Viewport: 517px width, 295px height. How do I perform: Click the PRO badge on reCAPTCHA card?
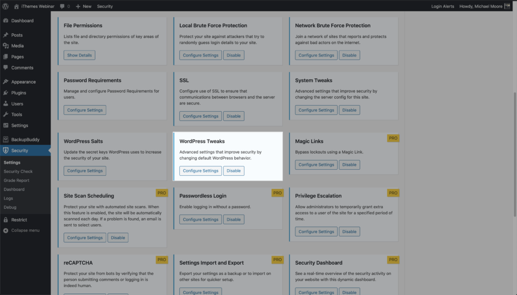click(162, 260)
